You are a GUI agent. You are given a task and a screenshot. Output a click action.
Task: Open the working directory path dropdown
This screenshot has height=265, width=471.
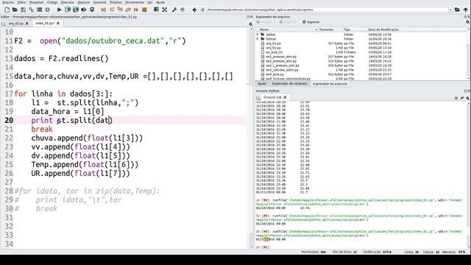pos(450,10)
